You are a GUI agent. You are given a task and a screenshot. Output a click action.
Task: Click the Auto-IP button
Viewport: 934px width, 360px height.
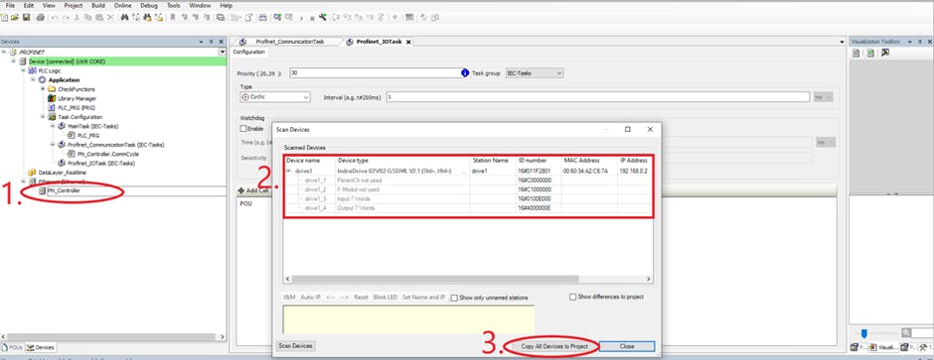click(x=310, y=298)
